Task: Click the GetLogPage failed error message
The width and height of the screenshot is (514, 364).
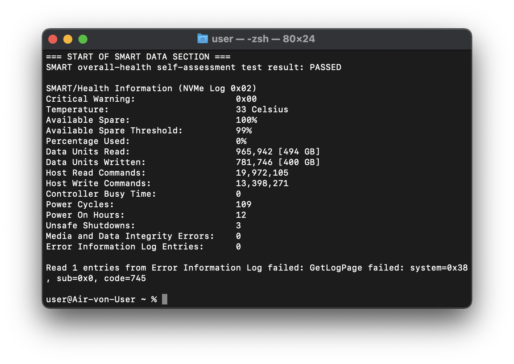Action: (257, 273)
